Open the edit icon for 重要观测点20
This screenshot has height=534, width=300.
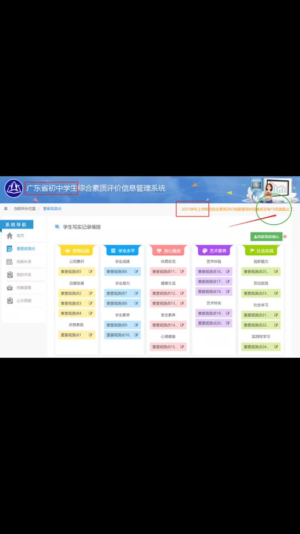[228, 323]
